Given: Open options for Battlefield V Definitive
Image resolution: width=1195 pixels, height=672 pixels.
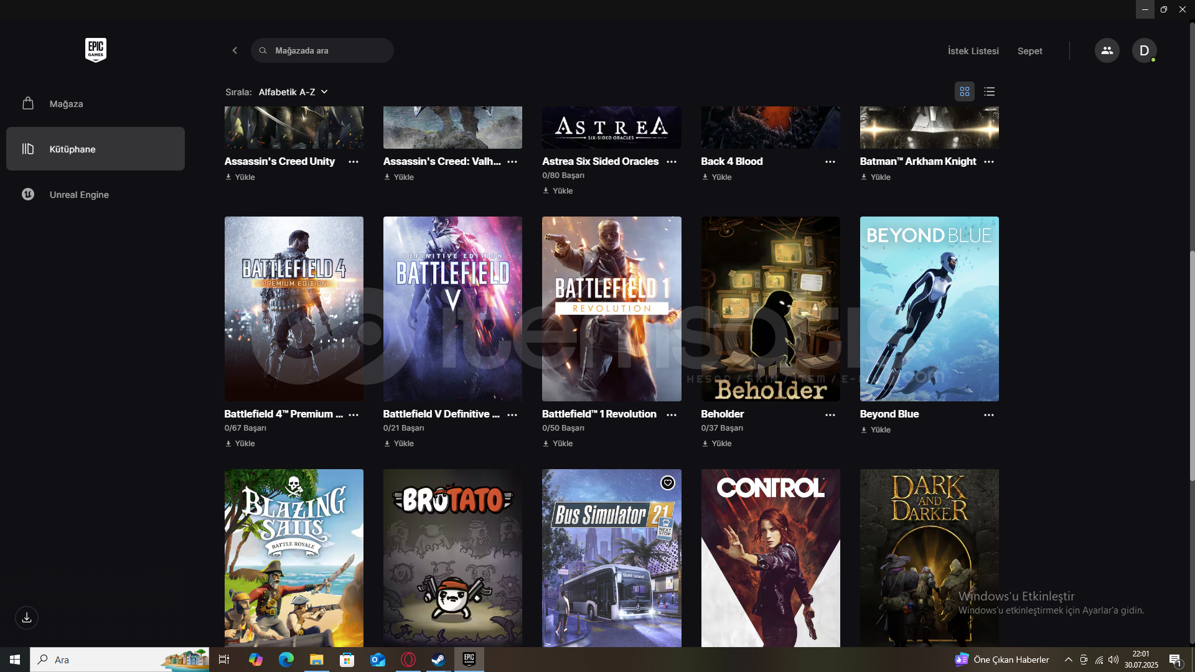Looking at the screenshot, I should [512, 415].
